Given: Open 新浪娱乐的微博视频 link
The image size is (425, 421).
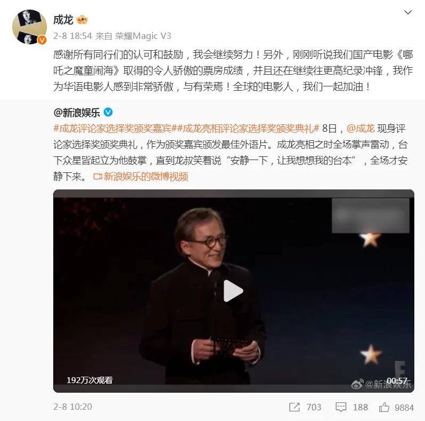Looking at the screenshot, I should tap(146, 177).
